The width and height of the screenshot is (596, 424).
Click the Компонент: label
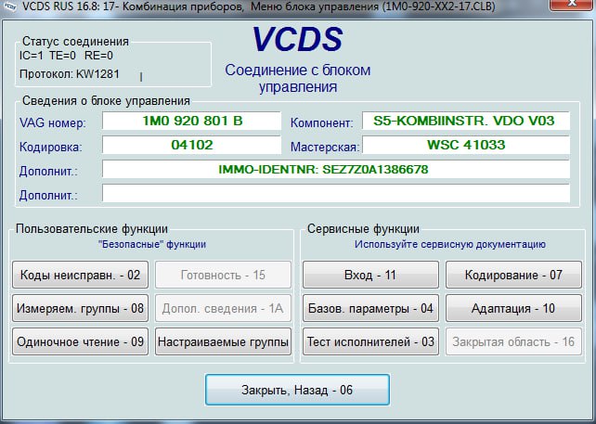point(322,122)
